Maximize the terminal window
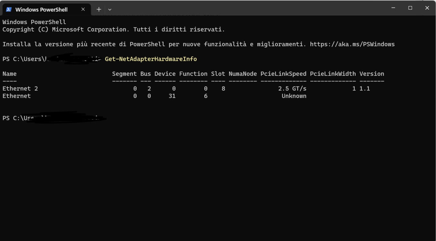Screen dimensions: 436x241 point(410,8)
